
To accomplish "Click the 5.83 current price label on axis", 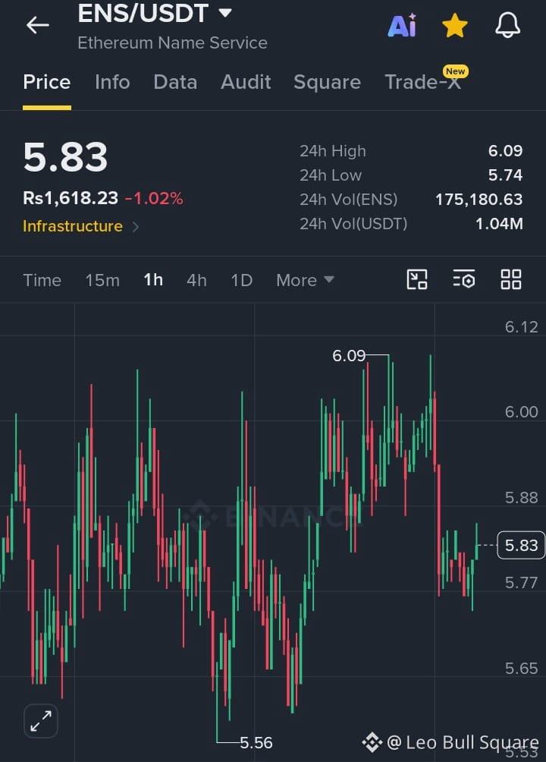I will pos(521,545).
